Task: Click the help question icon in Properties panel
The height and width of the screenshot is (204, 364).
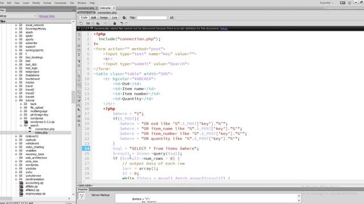Action: pyautogui.click(x=81, y=196)
